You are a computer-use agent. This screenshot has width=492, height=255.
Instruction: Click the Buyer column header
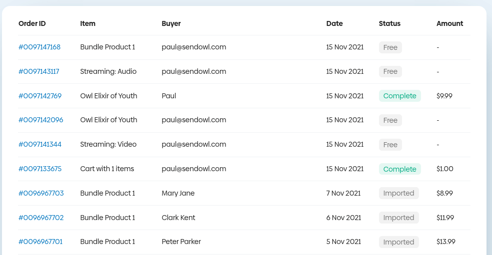tap(171, 23)
